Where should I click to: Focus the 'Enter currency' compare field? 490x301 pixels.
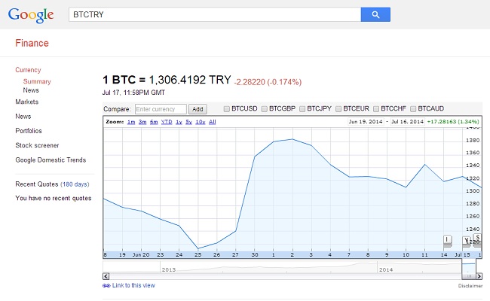[x=161, y=109]
